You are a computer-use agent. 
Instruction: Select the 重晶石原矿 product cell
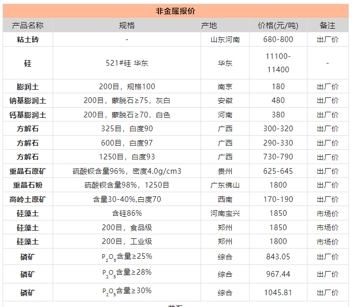(x=28, y=171)
